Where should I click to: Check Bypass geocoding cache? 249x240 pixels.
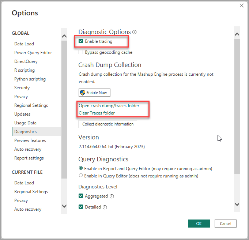point(81,52)
